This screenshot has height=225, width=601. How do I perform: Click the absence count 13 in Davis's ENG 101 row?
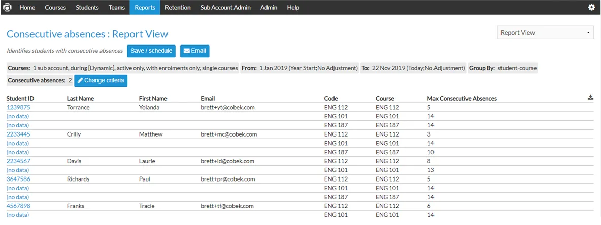(x=430, y=170)
